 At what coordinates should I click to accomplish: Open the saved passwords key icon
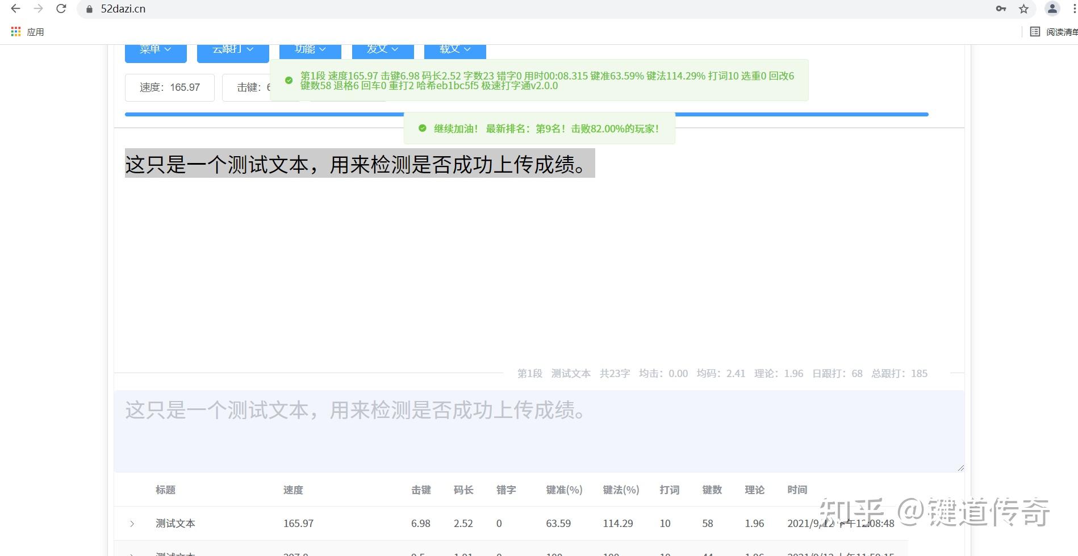pos(1001,9)
